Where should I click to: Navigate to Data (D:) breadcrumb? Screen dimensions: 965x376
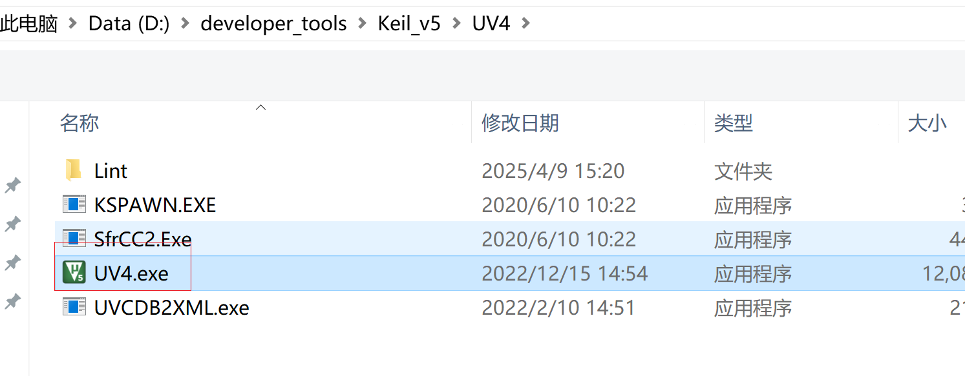coord(129,25)
